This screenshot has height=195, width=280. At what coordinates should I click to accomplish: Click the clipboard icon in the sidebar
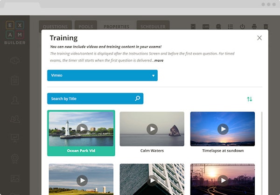click(x=15, y=80)
